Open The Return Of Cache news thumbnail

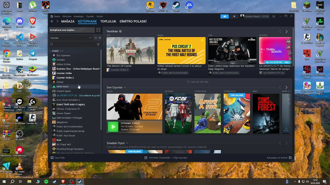[130, 51]
